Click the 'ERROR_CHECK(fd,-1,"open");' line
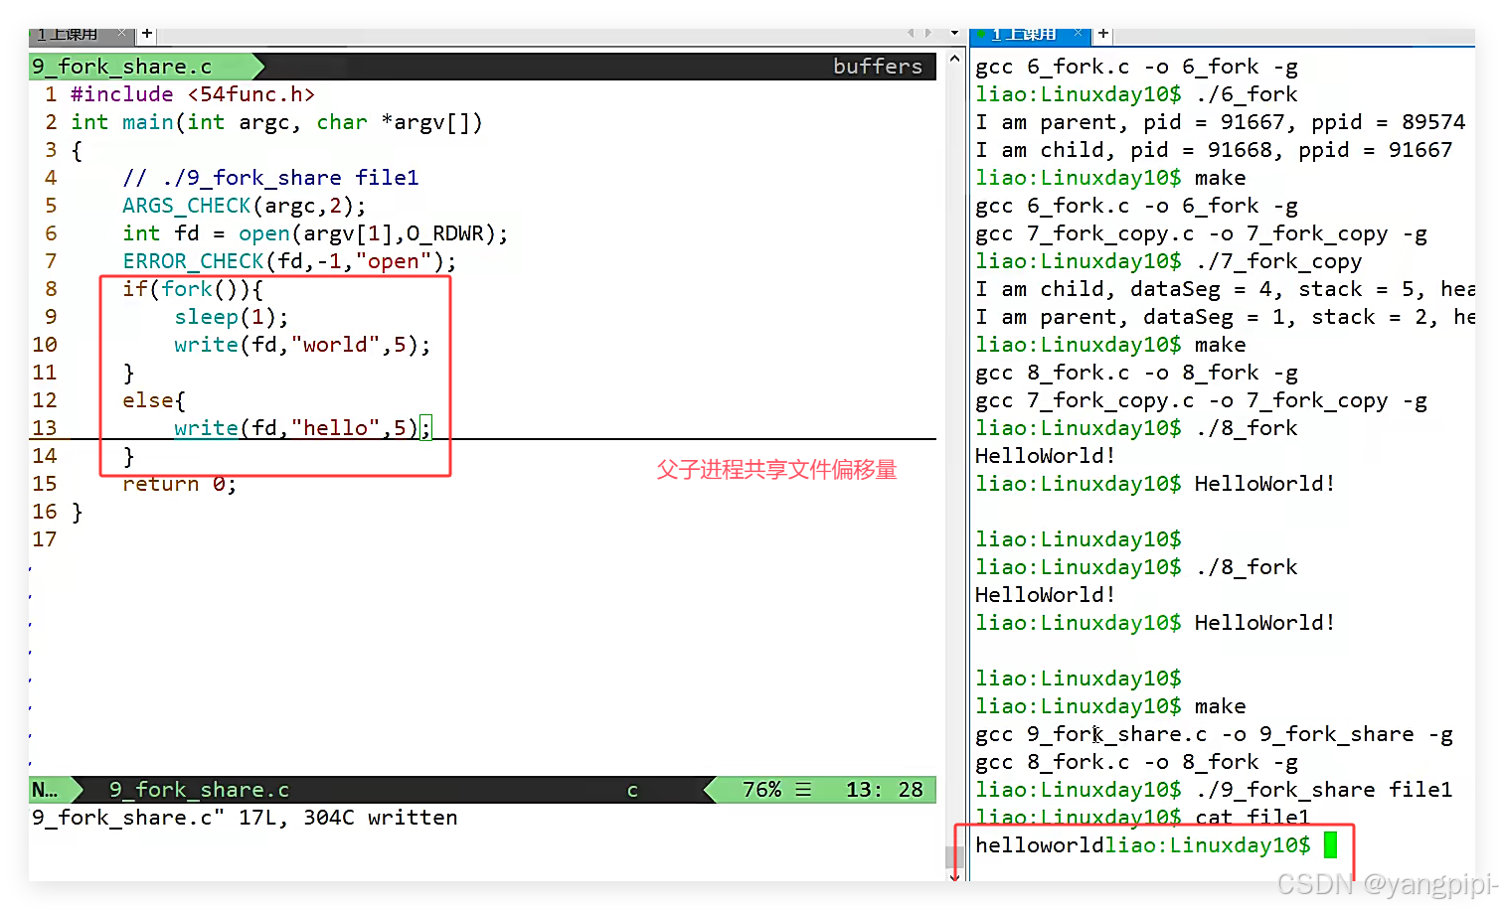Image resolution: width=1504 pixels, height=910 pixels. pyautogui.click(x=289, y=261)
